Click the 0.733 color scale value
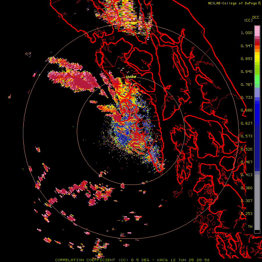 pos(247,98)
